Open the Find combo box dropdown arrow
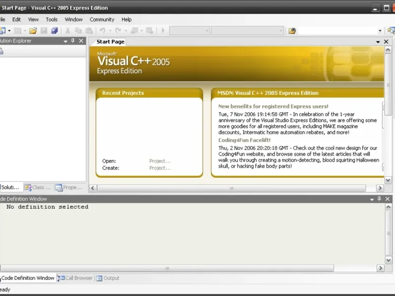This screenshot has width=395, height=296. [380, 31]
